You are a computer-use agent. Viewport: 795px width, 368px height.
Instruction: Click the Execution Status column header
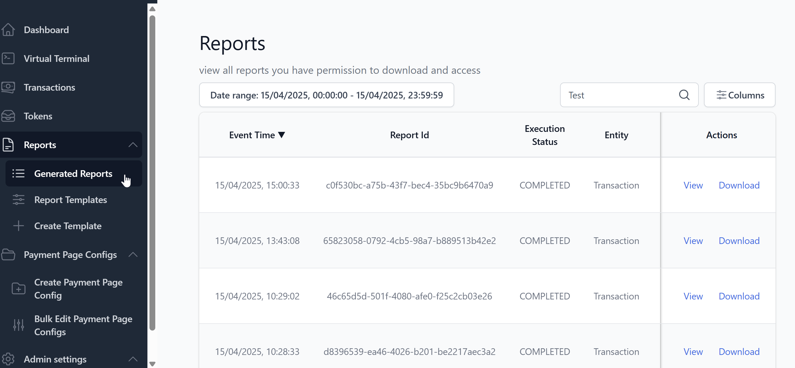[x=545, y=135]
